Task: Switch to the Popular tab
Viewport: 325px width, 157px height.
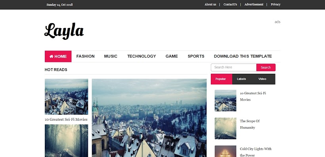Action: 222,79
